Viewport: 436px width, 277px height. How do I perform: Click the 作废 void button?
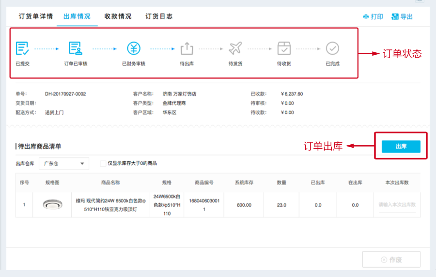click(391, 260)
